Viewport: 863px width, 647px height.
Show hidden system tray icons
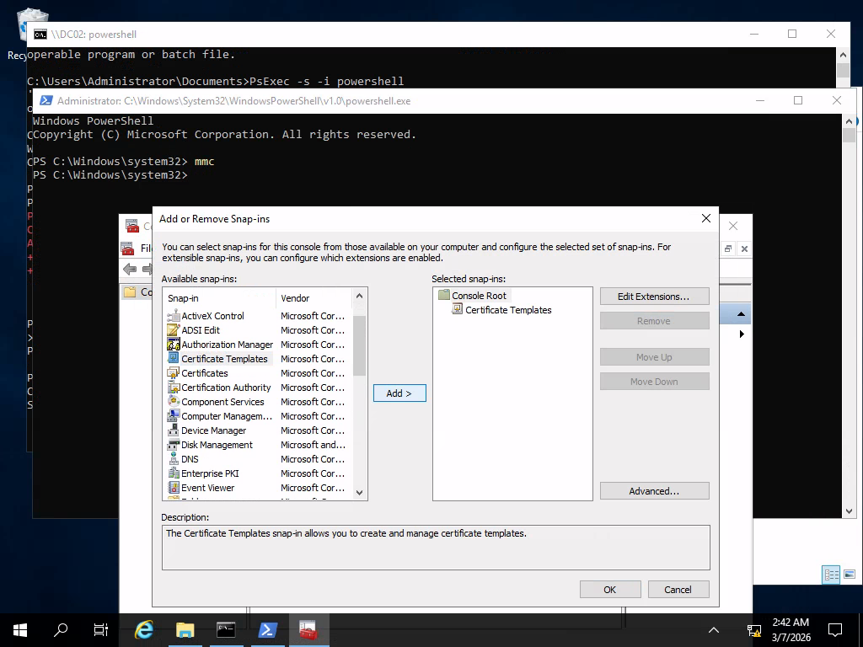[x=714, y=629]
